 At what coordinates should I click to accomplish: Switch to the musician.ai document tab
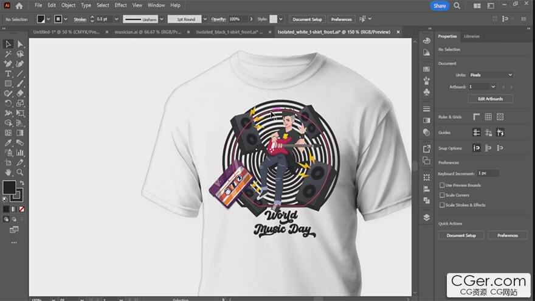[x=143, y=32]
